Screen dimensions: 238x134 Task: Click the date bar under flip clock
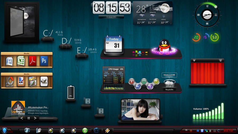pos(111,17)
